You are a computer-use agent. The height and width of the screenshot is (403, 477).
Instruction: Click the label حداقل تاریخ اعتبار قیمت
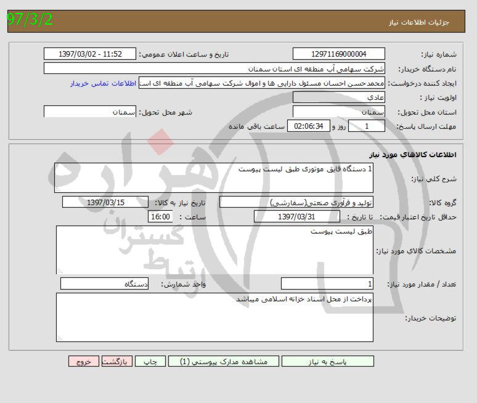pyautogui.click(x=418, y=217)
